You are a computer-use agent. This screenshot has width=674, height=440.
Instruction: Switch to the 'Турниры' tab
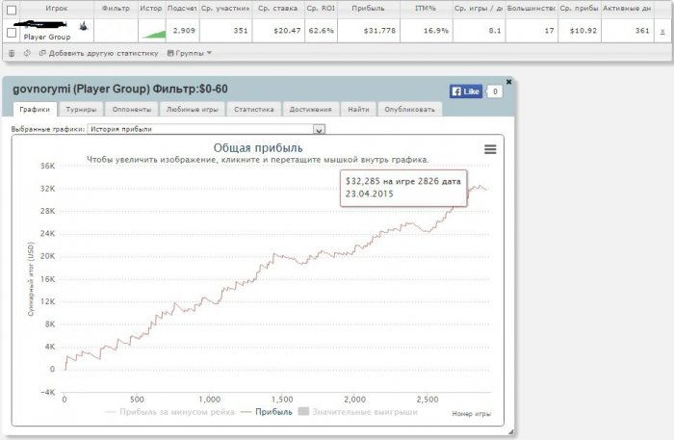[x=81, y=109]
